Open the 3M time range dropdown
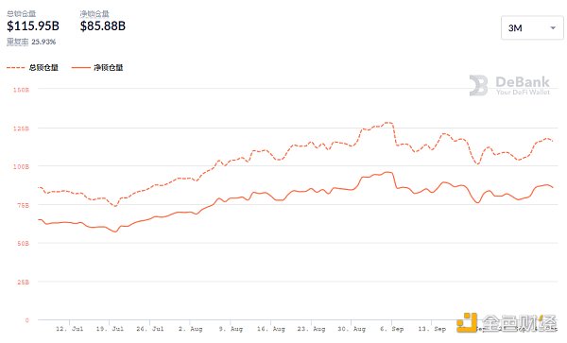This screenshot has height=343, width=567. point(532,27)
